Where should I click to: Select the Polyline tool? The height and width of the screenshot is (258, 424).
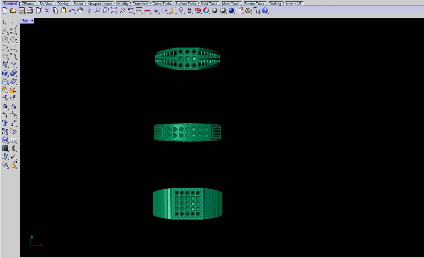tap(5, 31)
